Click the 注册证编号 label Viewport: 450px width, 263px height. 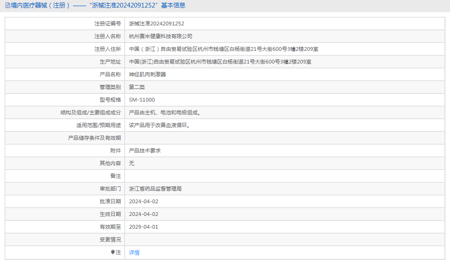[x=108, y=24]
